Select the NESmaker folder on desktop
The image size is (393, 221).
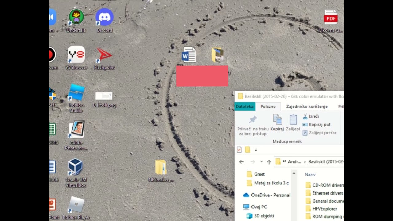[x=161, y=171]
